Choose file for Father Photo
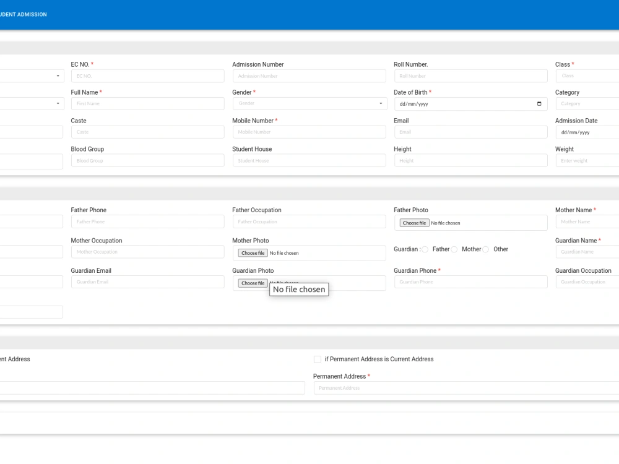This screenshot has height=464, width=619. pyautogui.click(x=414, y=223)
